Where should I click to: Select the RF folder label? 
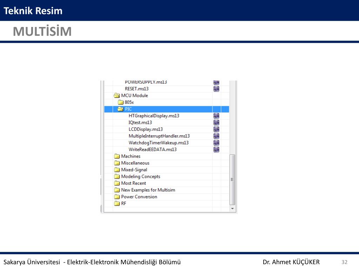point(124,204)
